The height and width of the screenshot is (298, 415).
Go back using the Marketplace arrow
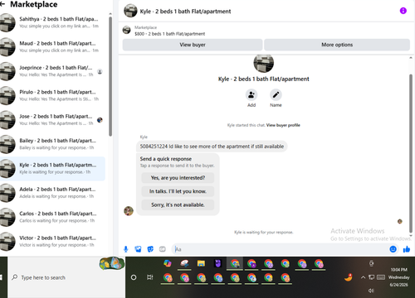coord(2,4)
